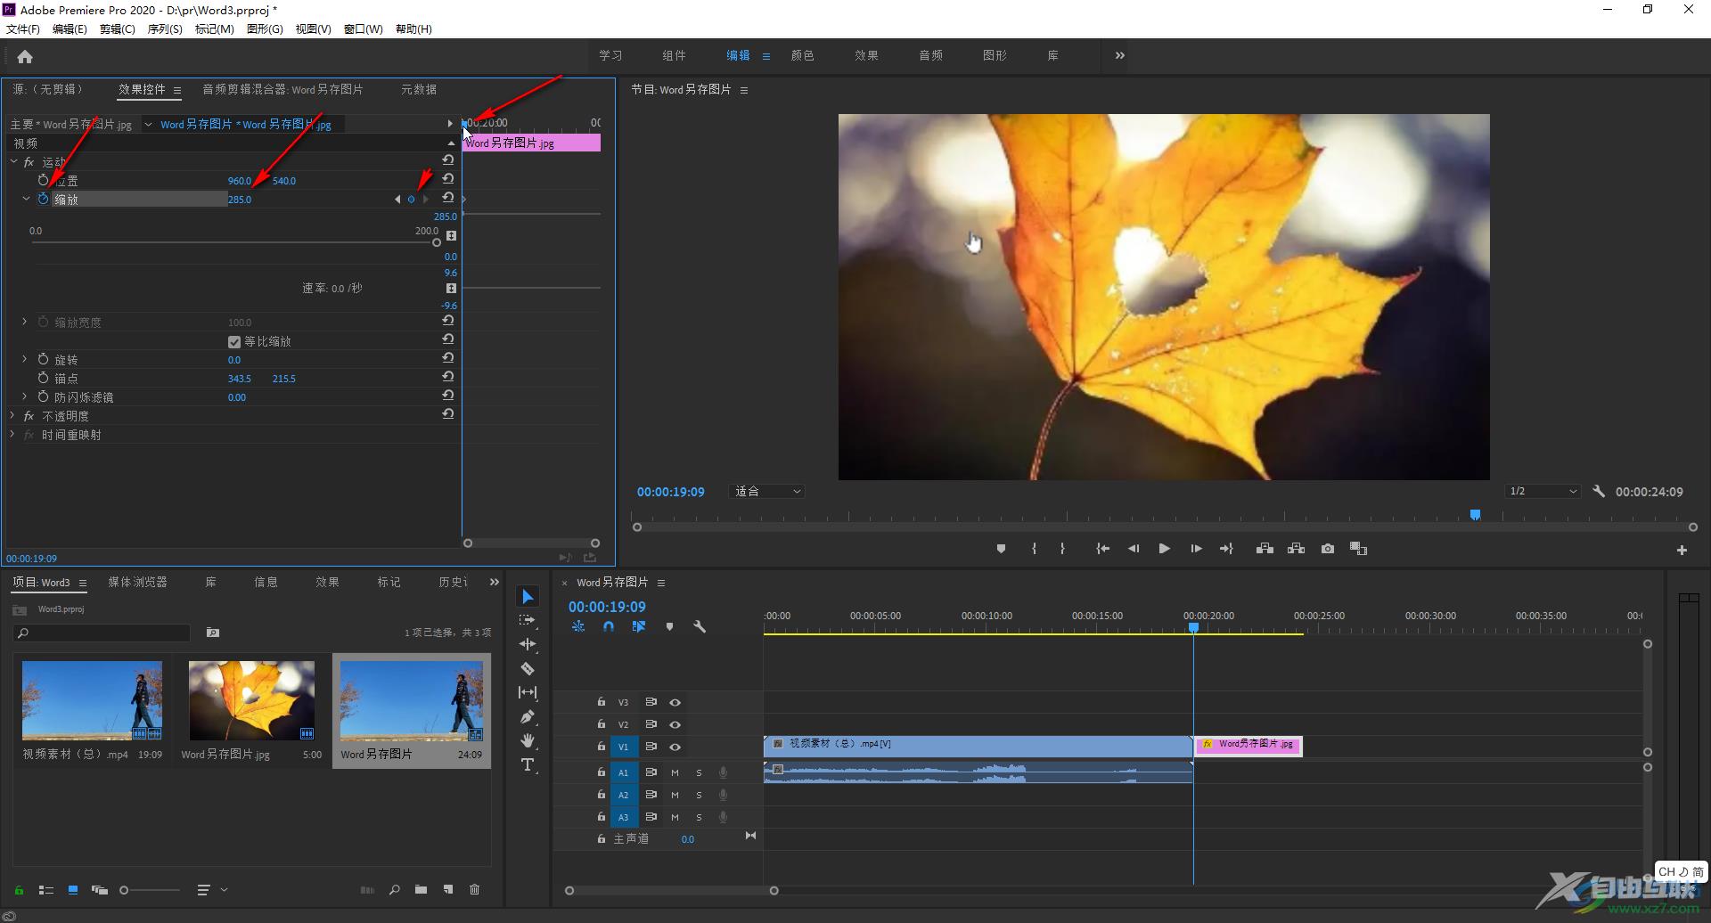Open the zoom level Fit dropdown

click(766, 491)
